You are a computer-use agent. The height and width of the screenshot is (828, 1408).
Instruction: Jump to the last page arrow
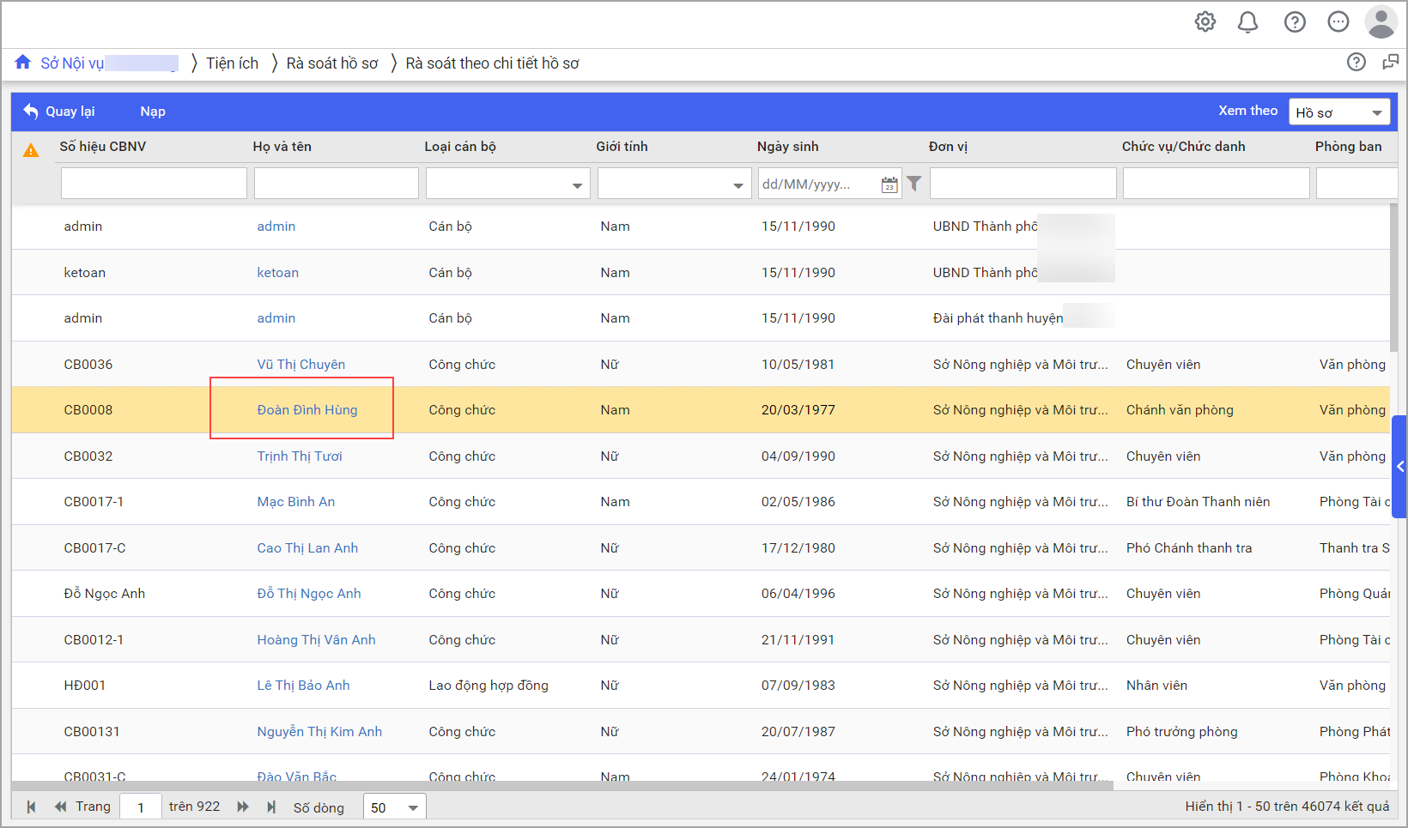point(271,807)
